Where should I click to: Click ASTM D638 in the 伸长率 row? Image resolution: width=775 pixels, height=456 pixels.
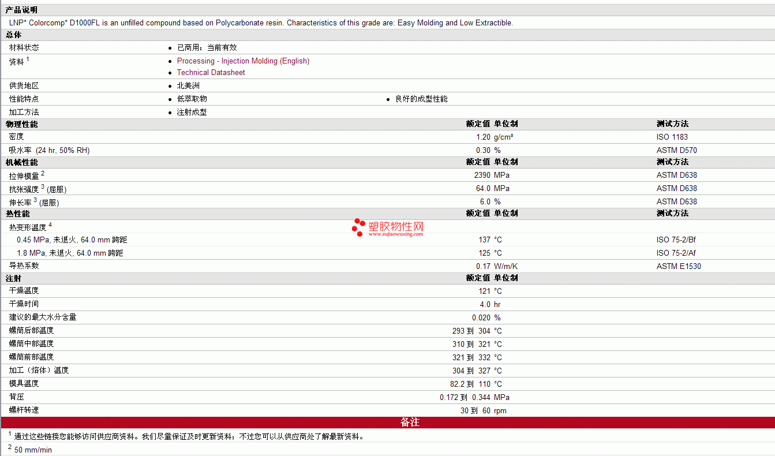(677, 202)
